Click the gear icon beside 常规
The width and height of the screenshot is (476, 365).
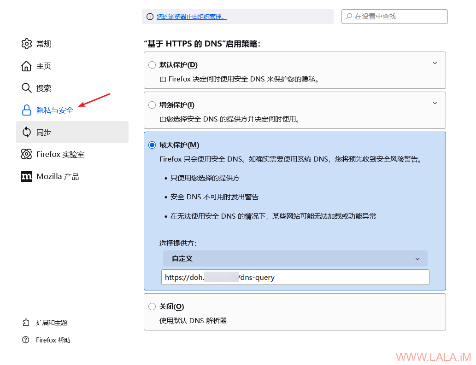click(x=26, y=44)
